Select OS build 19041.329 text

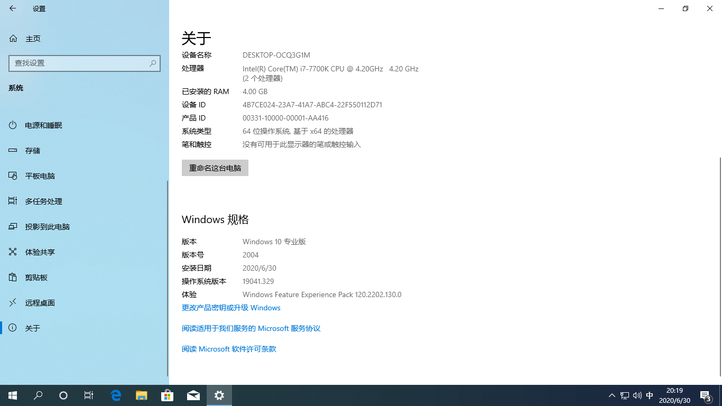[258, 281]
